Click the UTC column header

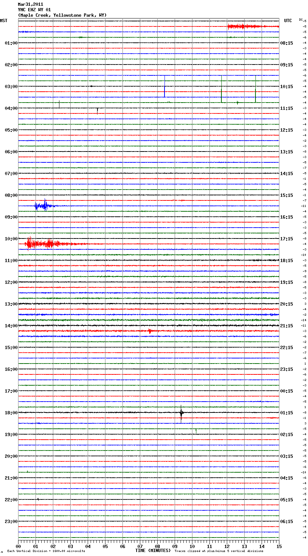[288, 21]
